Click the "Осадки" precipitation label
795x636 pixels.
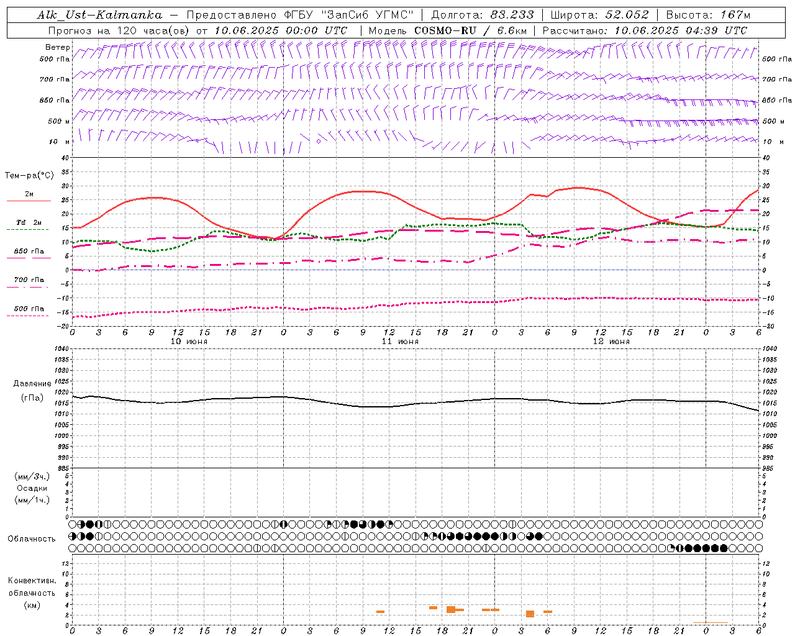tap(32, 488)
